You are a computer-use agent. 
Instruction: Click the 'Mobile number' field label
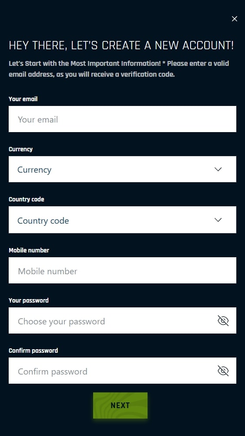click(x=29, y=250)
